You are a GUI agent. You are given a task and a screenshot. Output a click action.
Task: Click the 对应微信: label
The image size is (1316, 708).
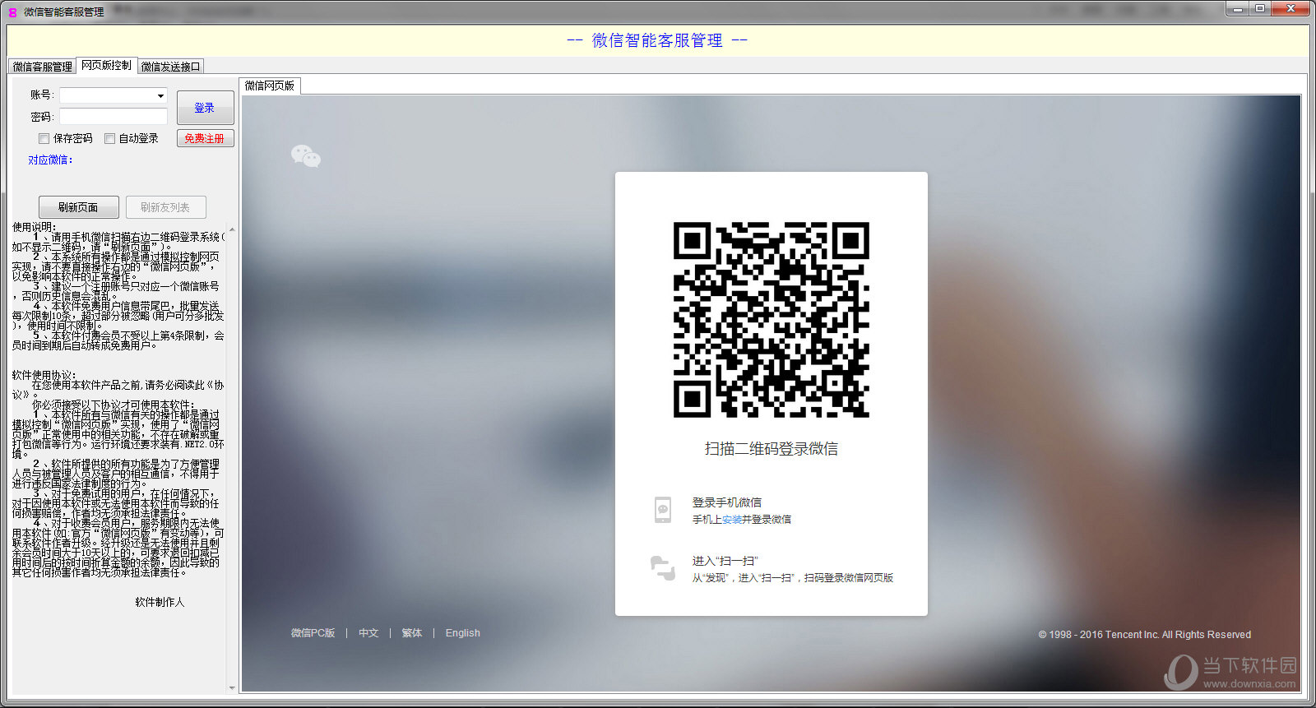click(x=50, y=160)
